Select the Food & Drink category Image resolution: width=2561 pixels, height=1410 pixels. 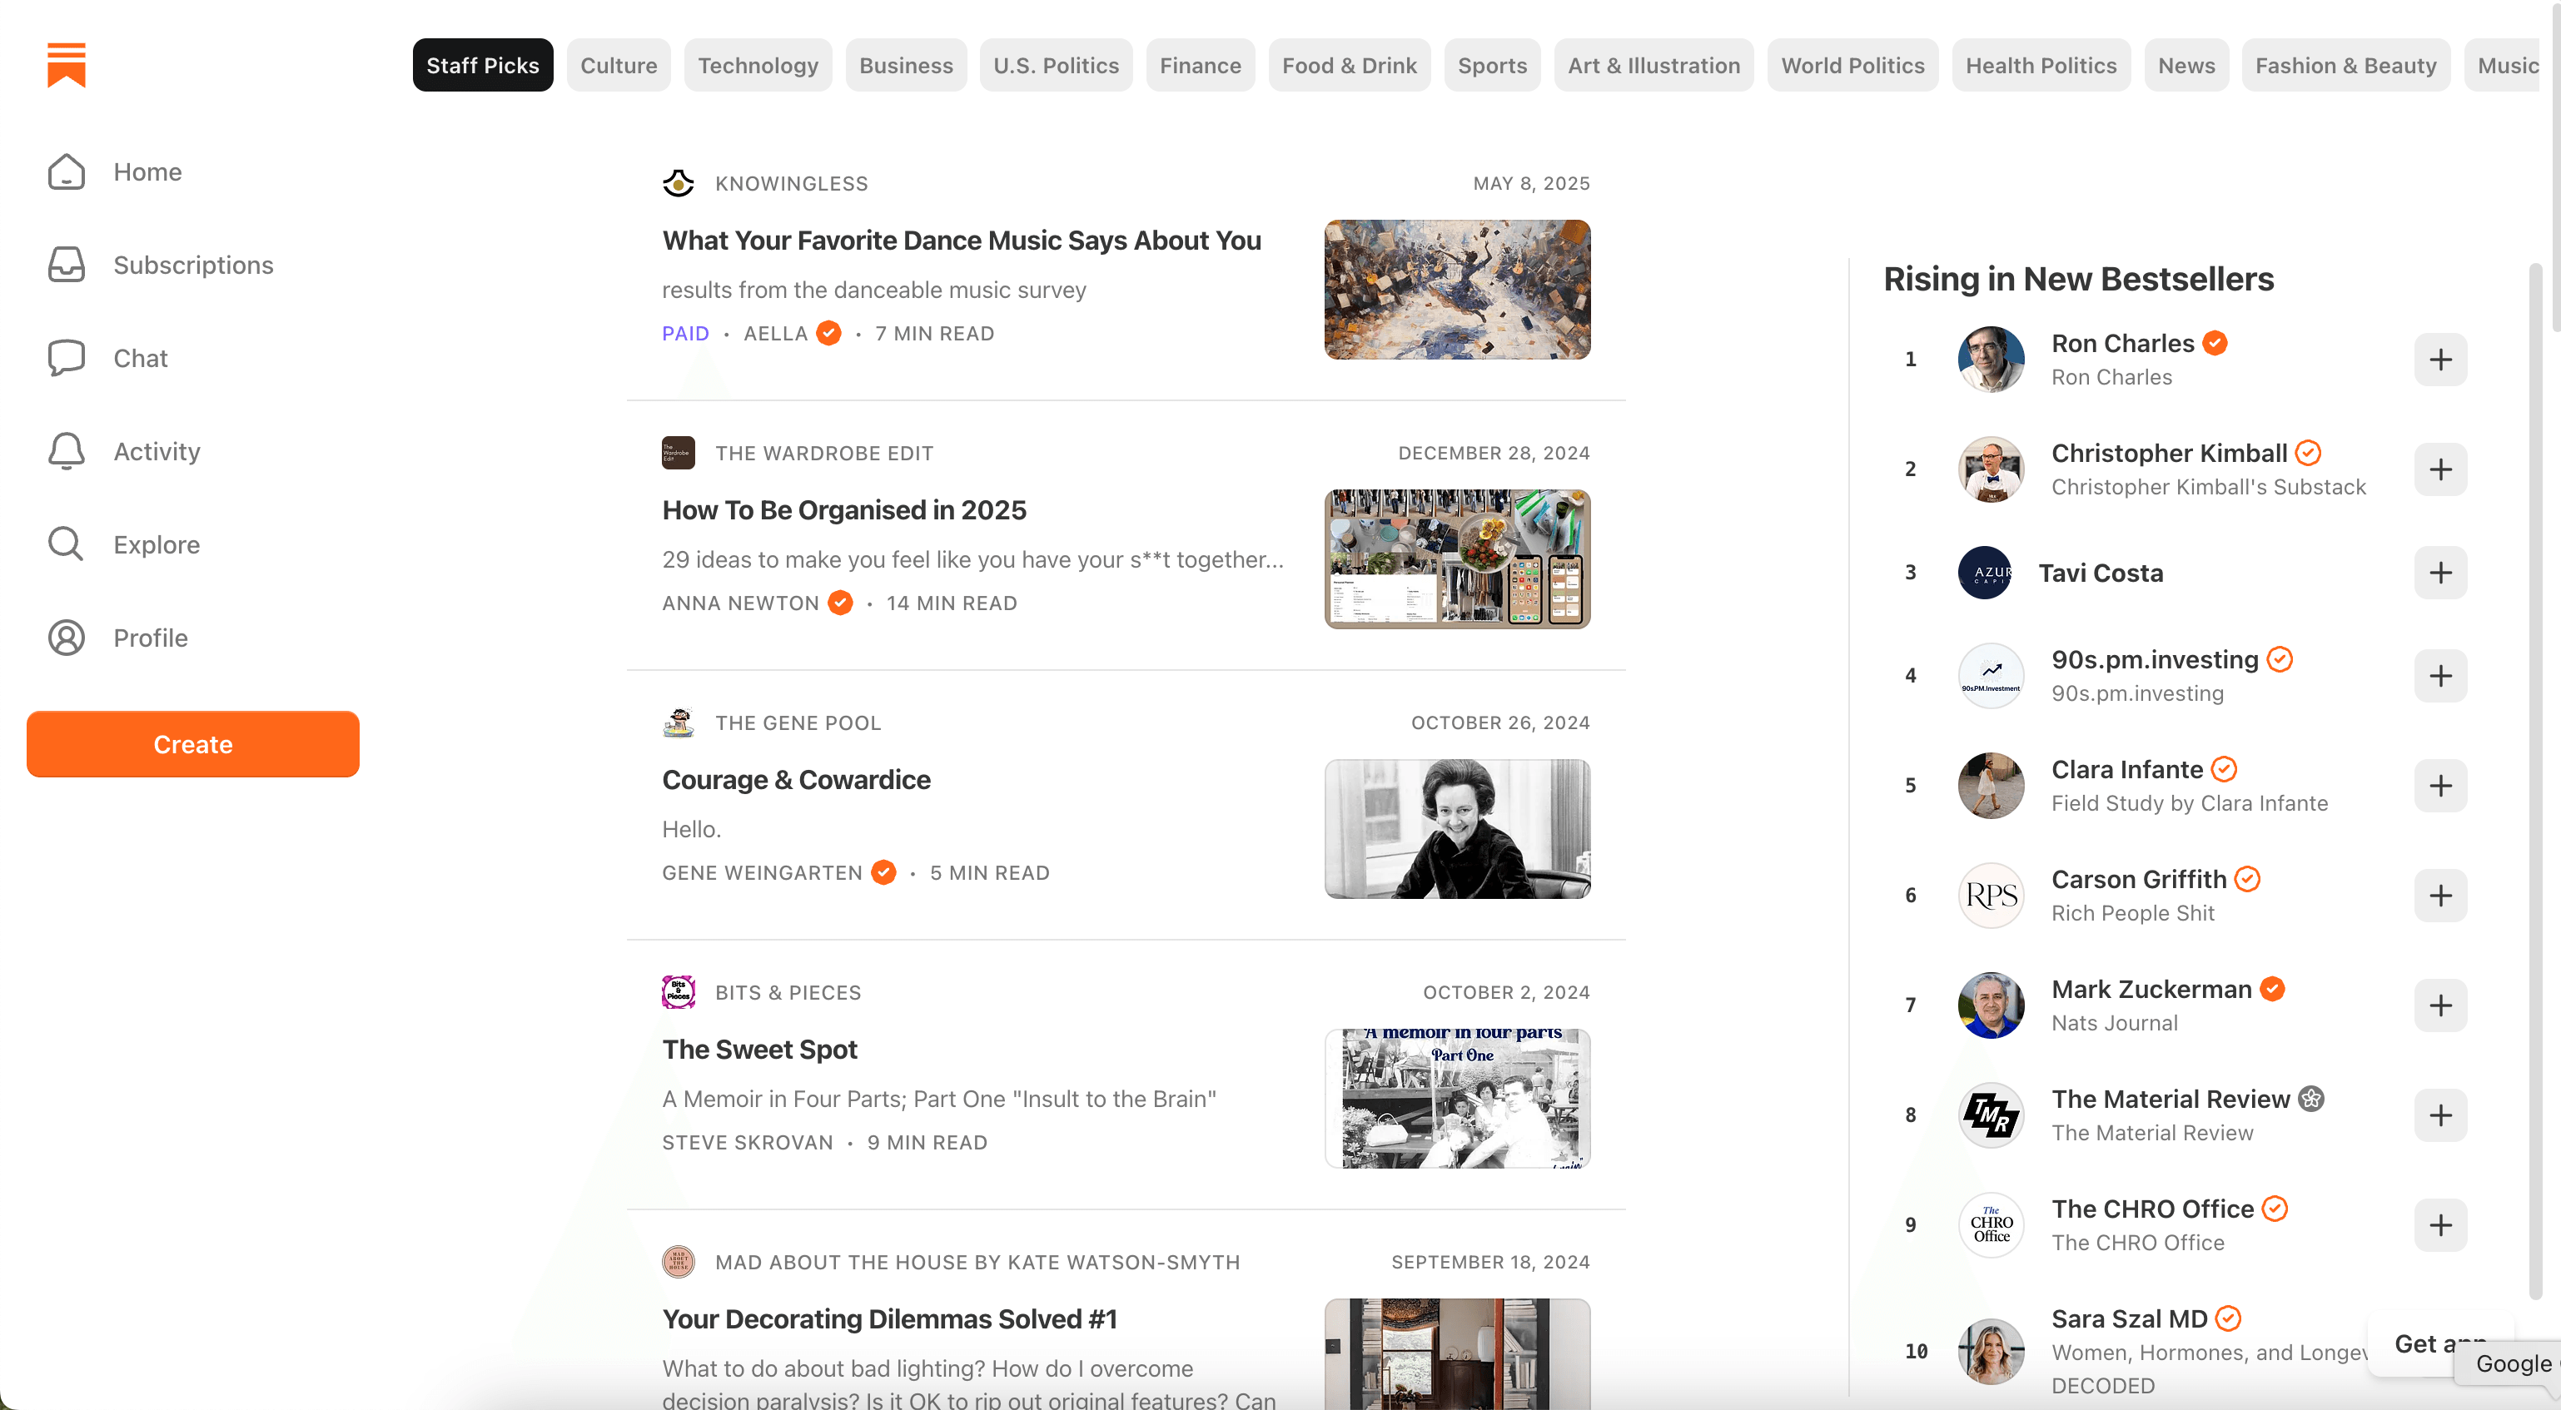(1349, 65)
